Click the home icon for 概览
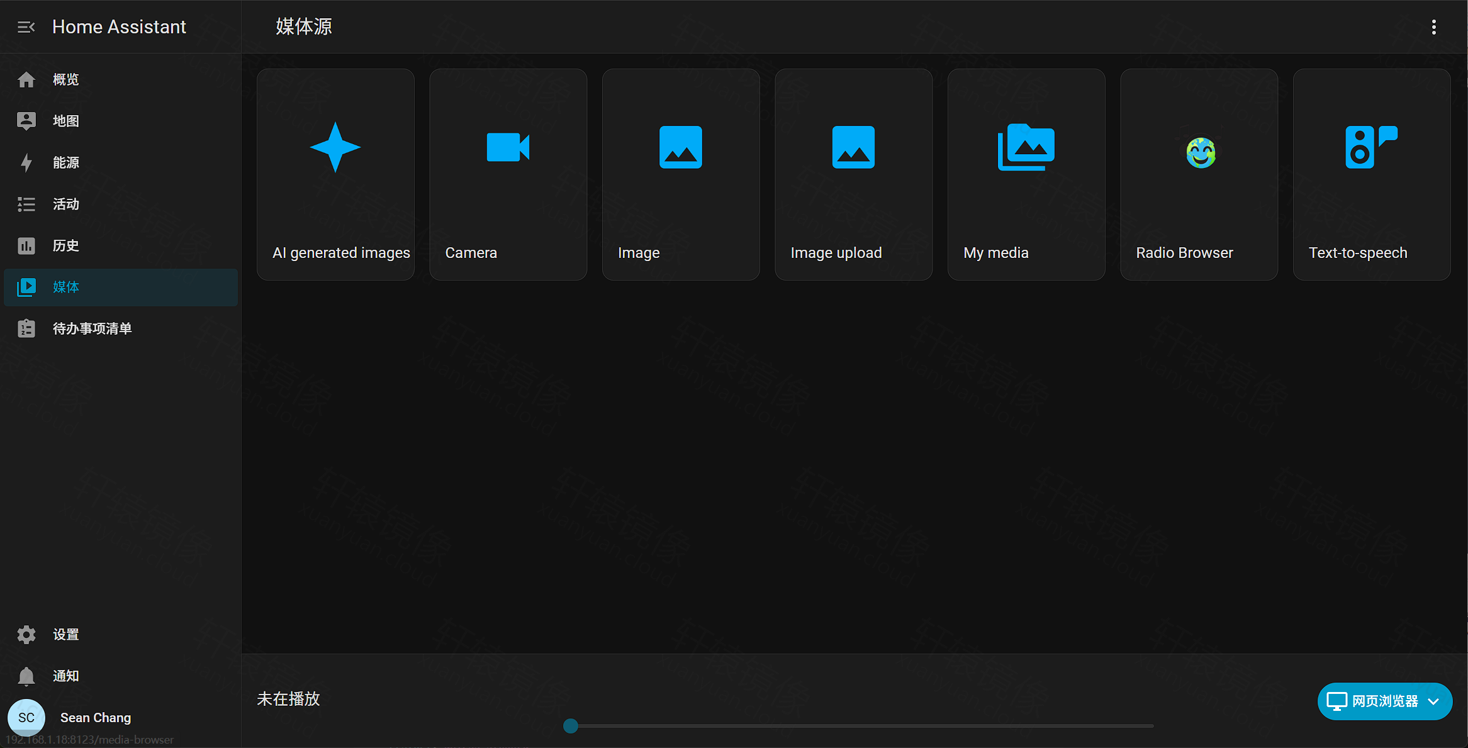 click(x=26, y=79)
